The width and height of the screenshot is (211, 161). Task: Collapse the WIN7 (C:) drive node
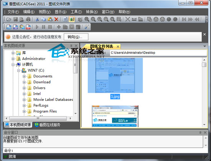(18, 71)
